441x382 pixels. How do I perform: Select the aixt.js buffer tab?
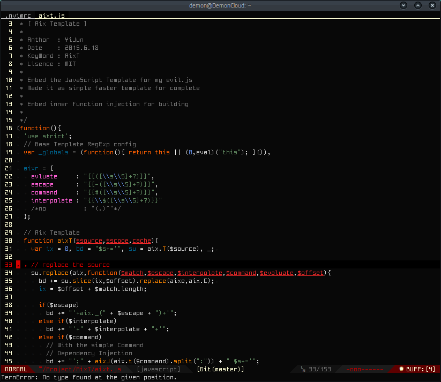click(x=51, y=16)
